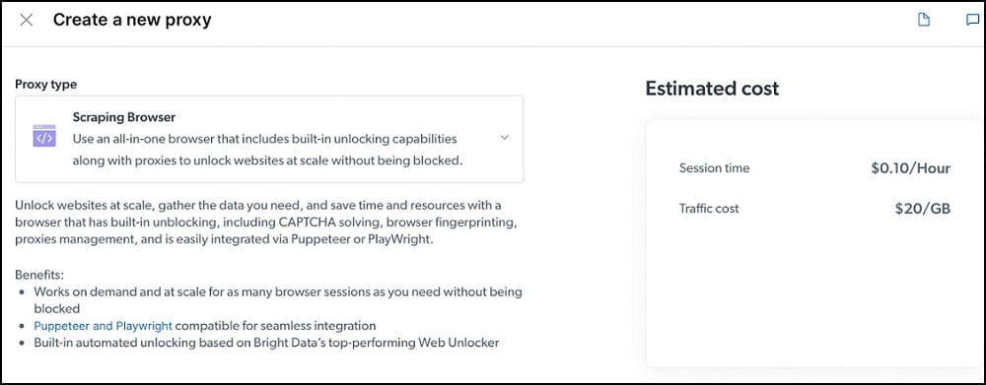Select the Traffic cost label
986x385 pixels.
click(709, 209)
